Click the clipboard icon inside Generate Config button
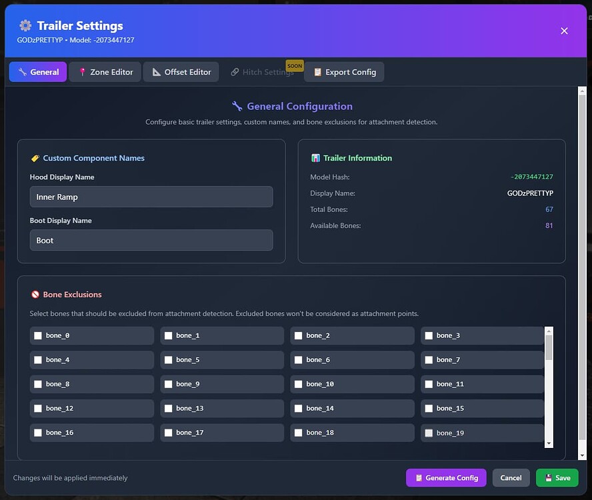This screenshot has width=592, height=500. pyautogui.click(x=419, y=478)
